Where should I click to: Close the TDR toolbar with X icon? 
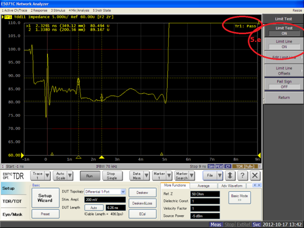(x=255, y=175)
